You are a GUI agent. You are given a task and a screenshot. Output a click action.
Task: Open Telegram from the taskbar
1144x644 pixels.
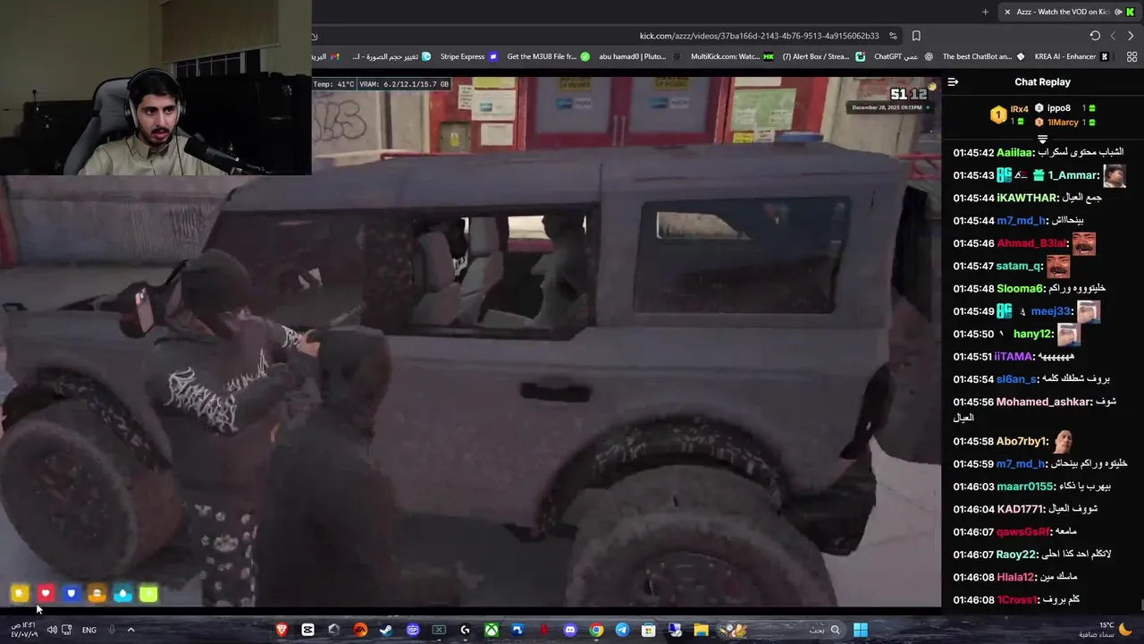click(622, 630)
